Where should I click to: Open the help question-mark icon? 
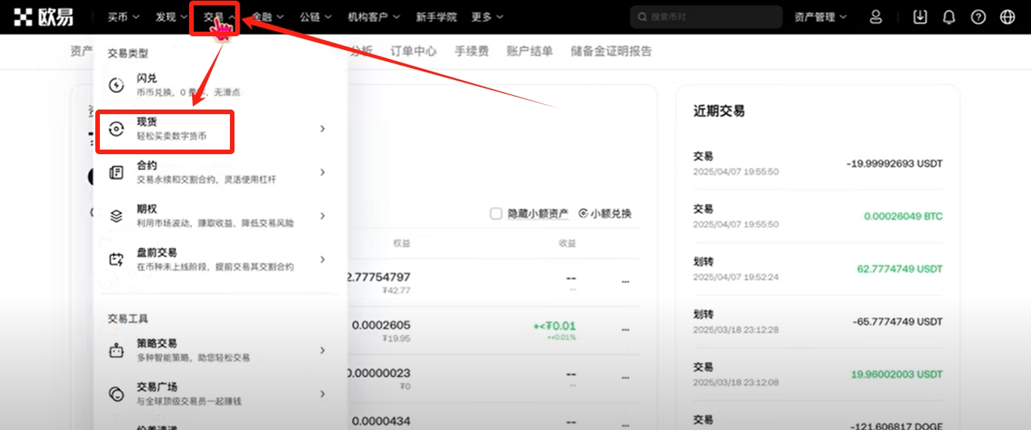[978, 17]
